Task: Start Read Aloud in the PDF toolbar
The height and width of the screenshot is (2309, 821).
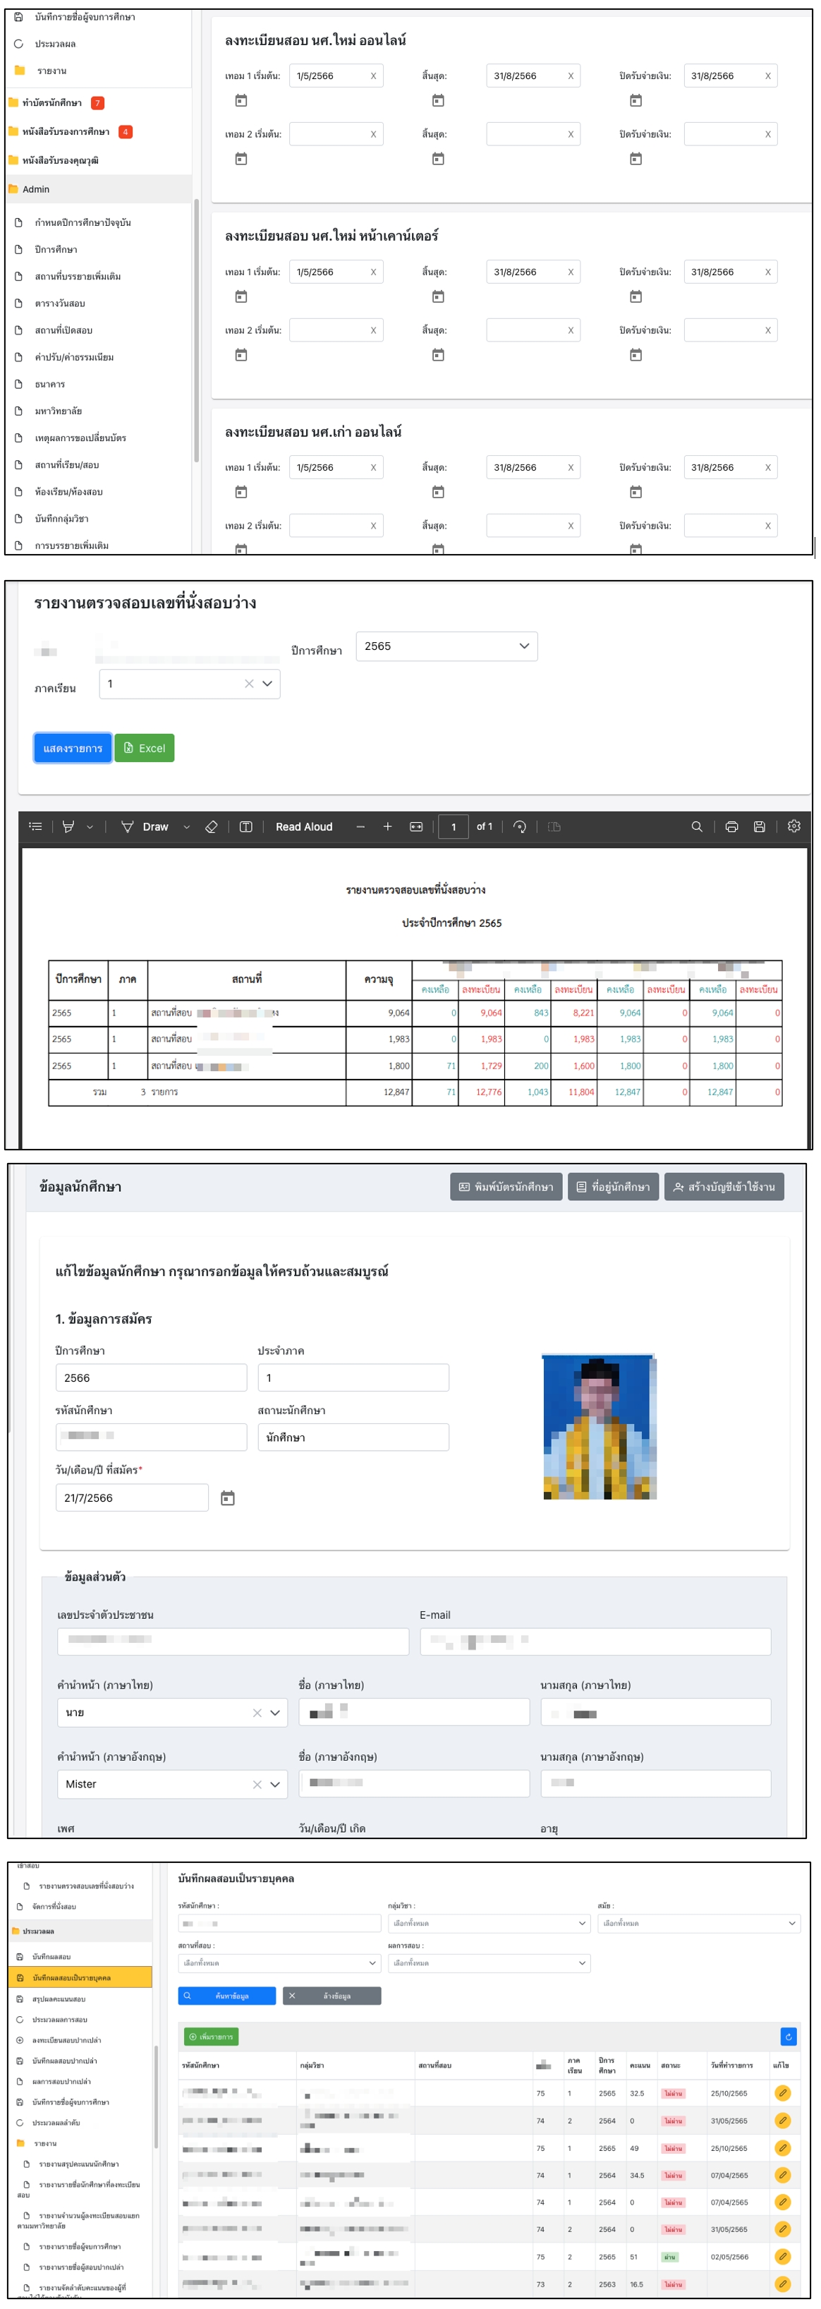Action: click(304, 826)
